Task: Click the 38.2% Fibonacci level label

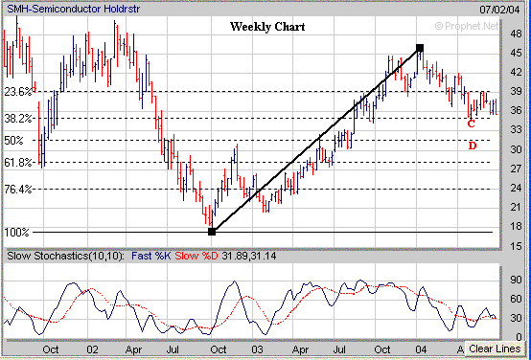Action: [17, 119]
